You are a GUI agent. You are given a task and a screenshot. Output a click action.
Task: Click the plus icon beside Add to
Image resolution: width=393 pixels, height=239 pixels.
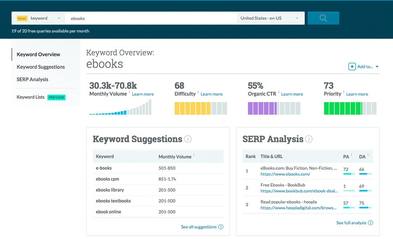tap(352, 66)
